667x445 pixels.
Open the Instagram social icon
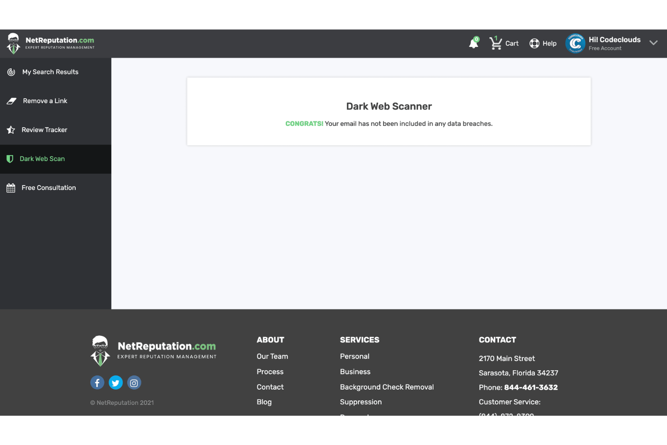click(134, 382)
